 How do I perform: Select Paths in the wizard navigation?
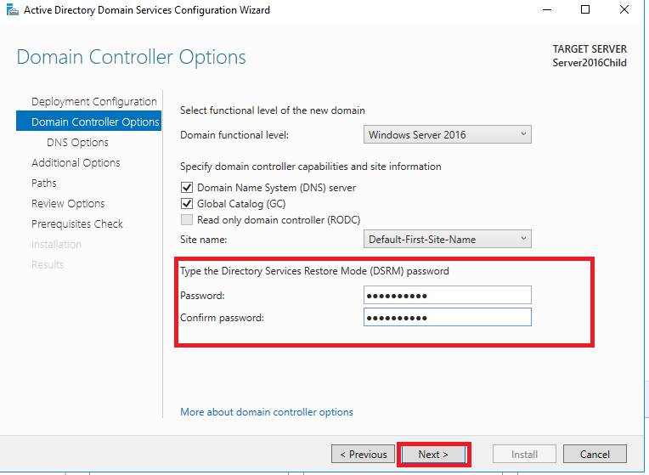(x=44, y=183)
